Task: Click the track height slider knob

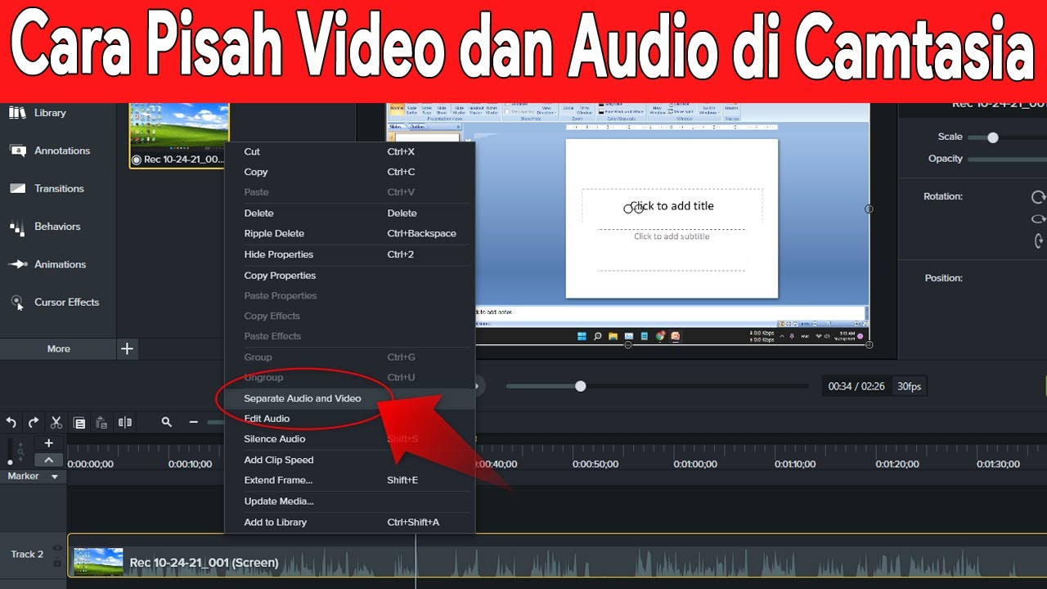Action: (x=10, y=461)
